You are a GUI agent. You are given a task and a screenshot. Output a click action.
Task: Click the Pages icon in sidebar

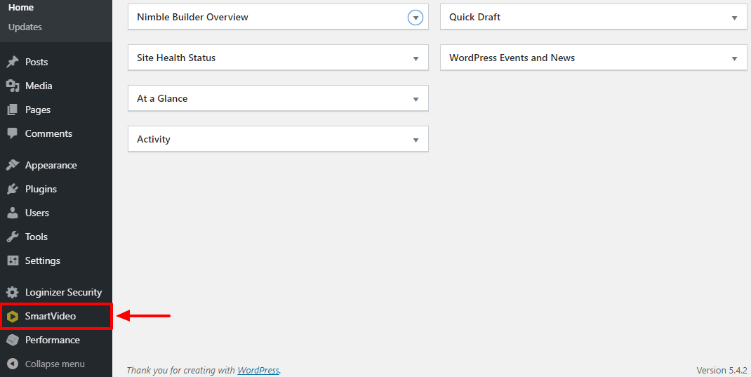tap(13, 110)
